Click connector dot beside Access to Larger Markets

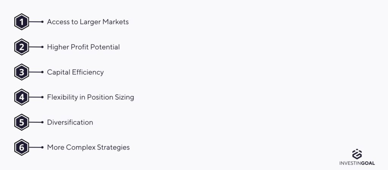pyautogui.click(x=42, y=22)
